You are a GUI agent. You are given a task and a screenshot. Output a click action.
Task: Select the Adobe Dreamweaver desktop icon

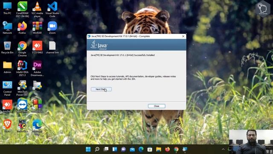pyautogui.click(x=37, y=68)
